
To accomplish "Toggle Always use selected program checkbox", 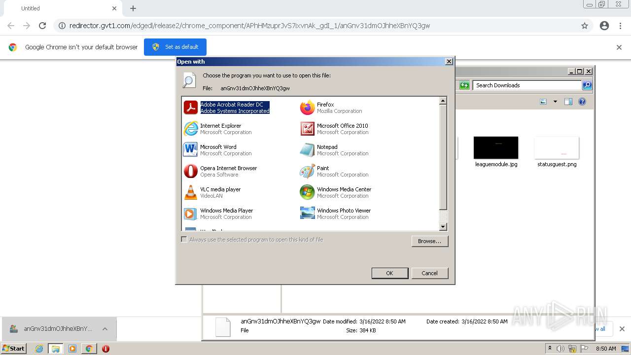I will pos(184,240).
